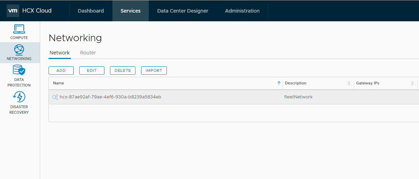Click the Name column sort arrow

[279, 83]
